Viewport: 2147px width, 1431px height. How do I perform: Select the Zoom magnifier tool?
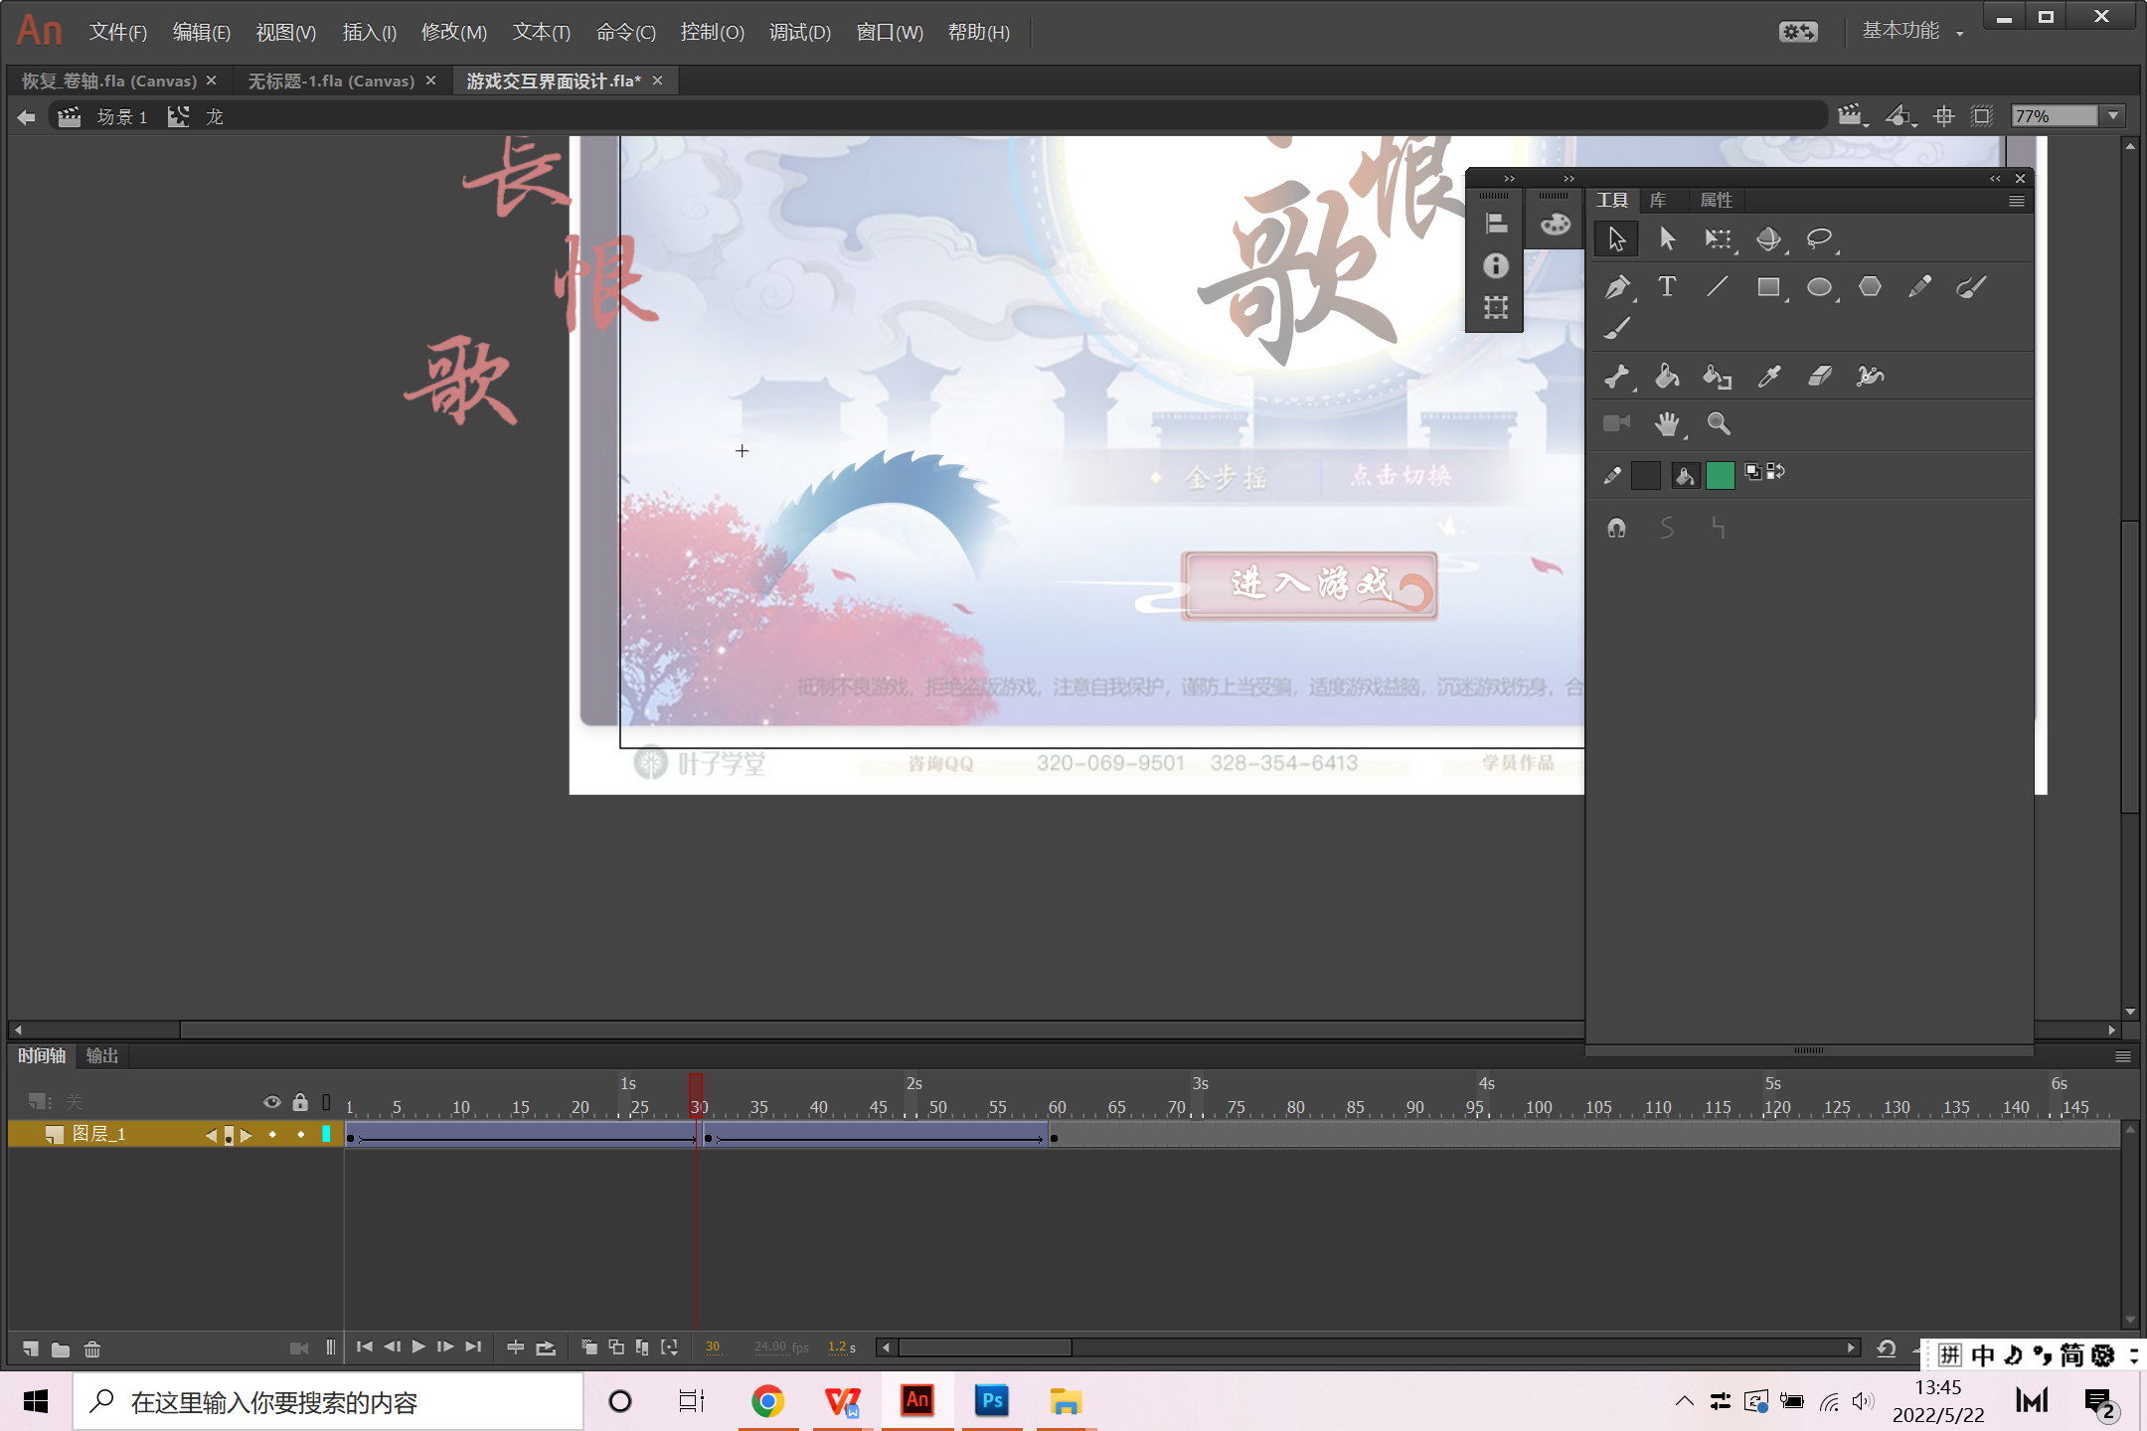tap(1718, 424)
